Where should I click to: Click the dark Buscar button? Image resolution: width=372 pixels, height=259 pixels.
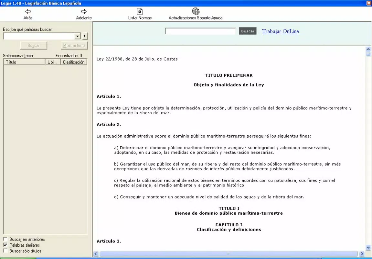[248, 31]
